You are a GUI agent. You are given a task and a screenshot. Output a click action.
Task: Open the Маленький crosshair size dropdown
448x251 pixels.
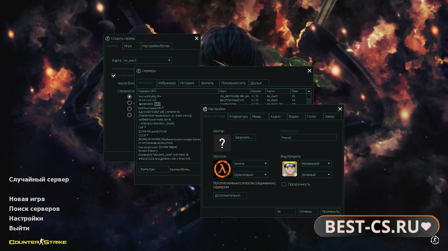pyautogui.click(x=316, y=163)
